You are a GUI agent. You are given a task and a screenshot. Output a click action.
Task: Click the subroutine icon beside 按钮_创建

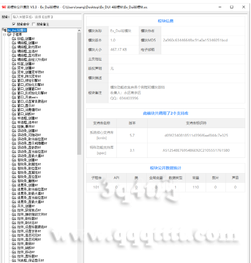(14, 39)
